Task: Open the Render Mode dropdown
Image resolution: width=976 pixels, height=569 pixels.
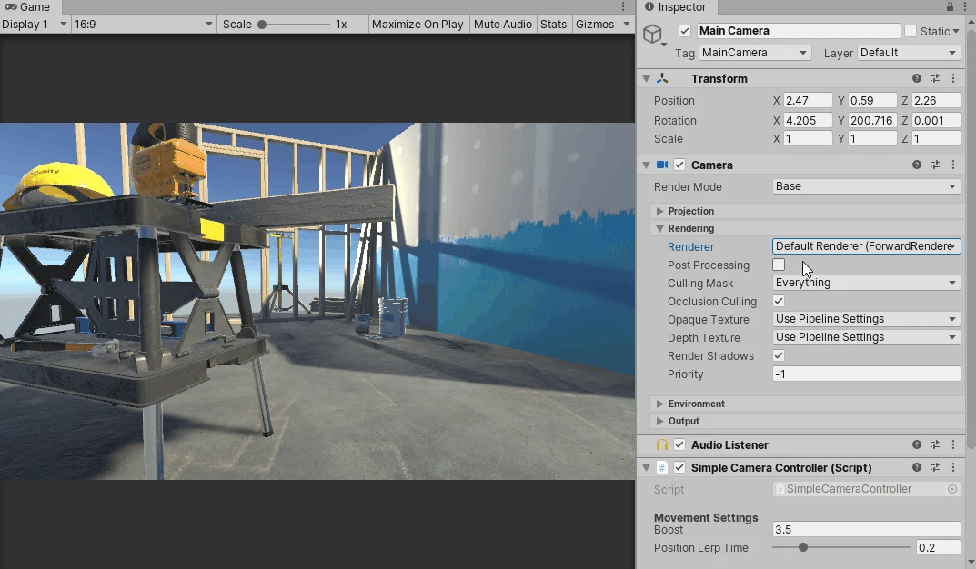Action: click(866, 186)
